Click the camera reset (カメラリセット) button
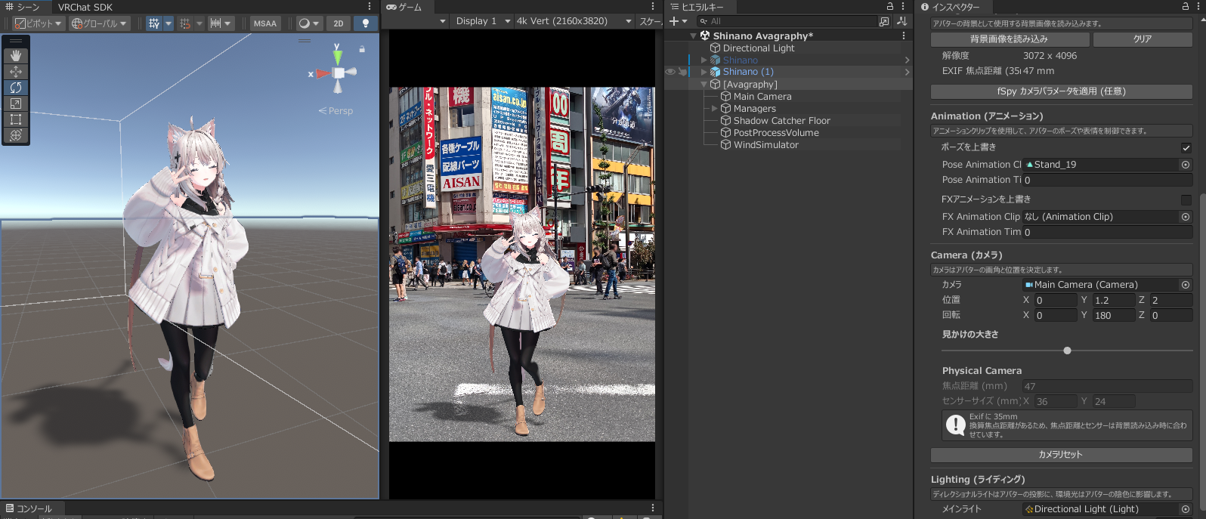 [1061, 455]
